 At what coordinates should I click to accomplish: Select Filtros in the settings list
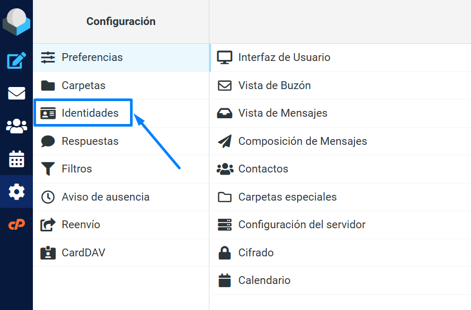pos(76,169)
